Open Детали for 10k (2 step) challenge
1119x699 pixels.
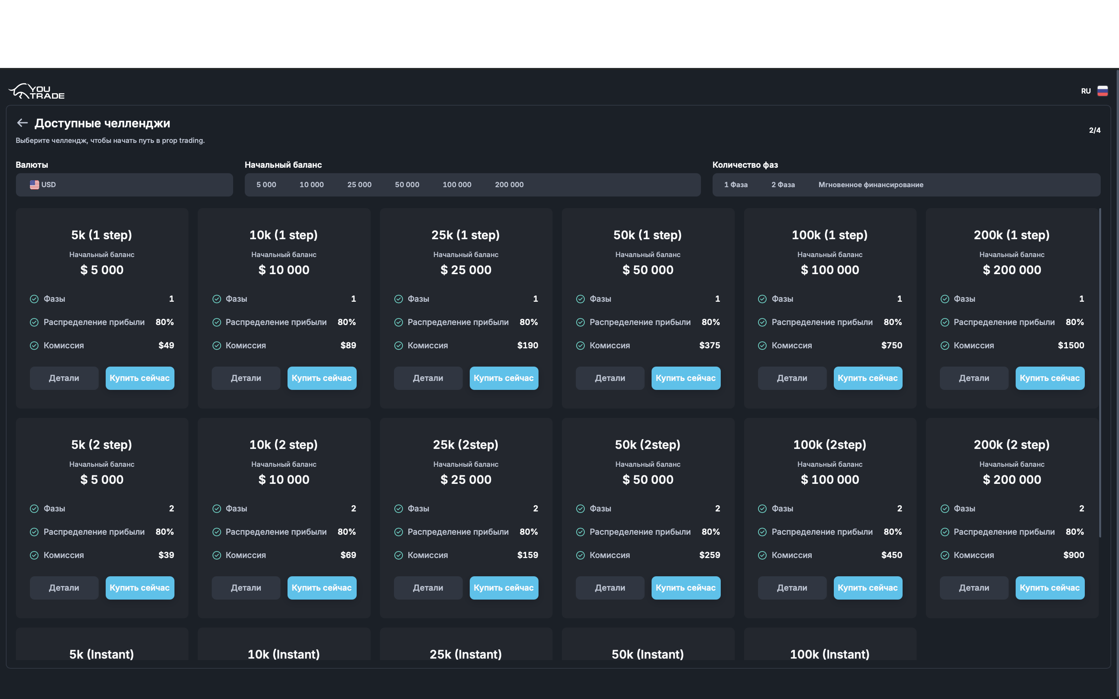click(246, 588)
